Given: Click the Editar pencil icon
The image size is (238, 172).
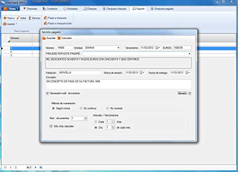Looking at the screenshot, I should tap(18, 18).
